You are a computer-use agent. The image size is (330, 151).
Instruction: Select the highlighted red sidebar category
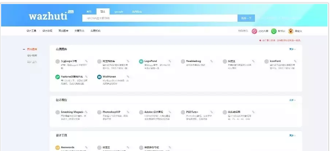32,49
